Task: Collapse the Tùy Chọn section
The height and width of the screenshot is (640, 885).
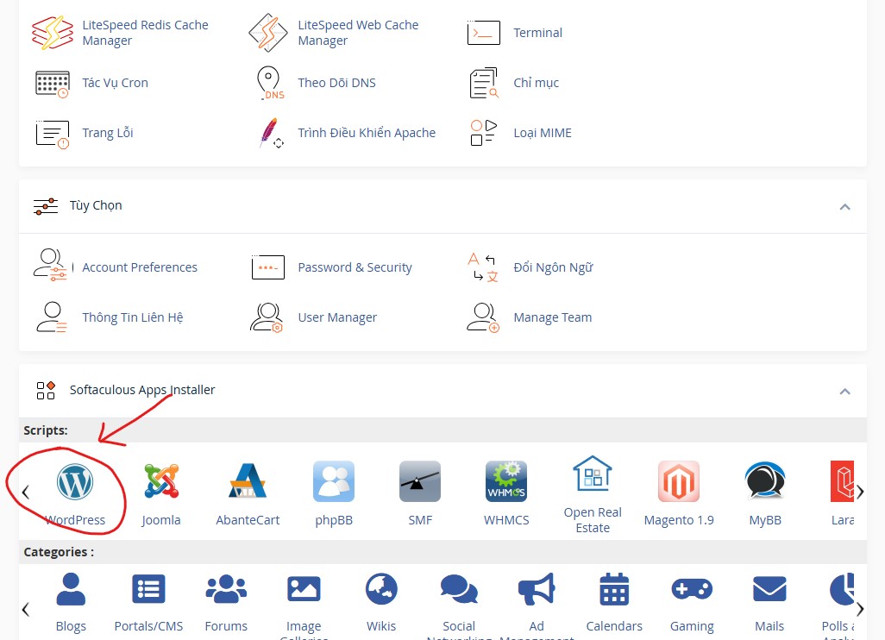Action: tap(844, 206)
